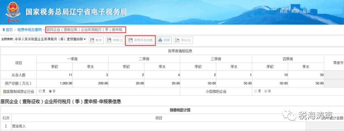Viewport: 344px width, 131px height.
Task: Edit 一季度 季初 资产总额 value 1,000.00
Action: [x=54, y=83]
